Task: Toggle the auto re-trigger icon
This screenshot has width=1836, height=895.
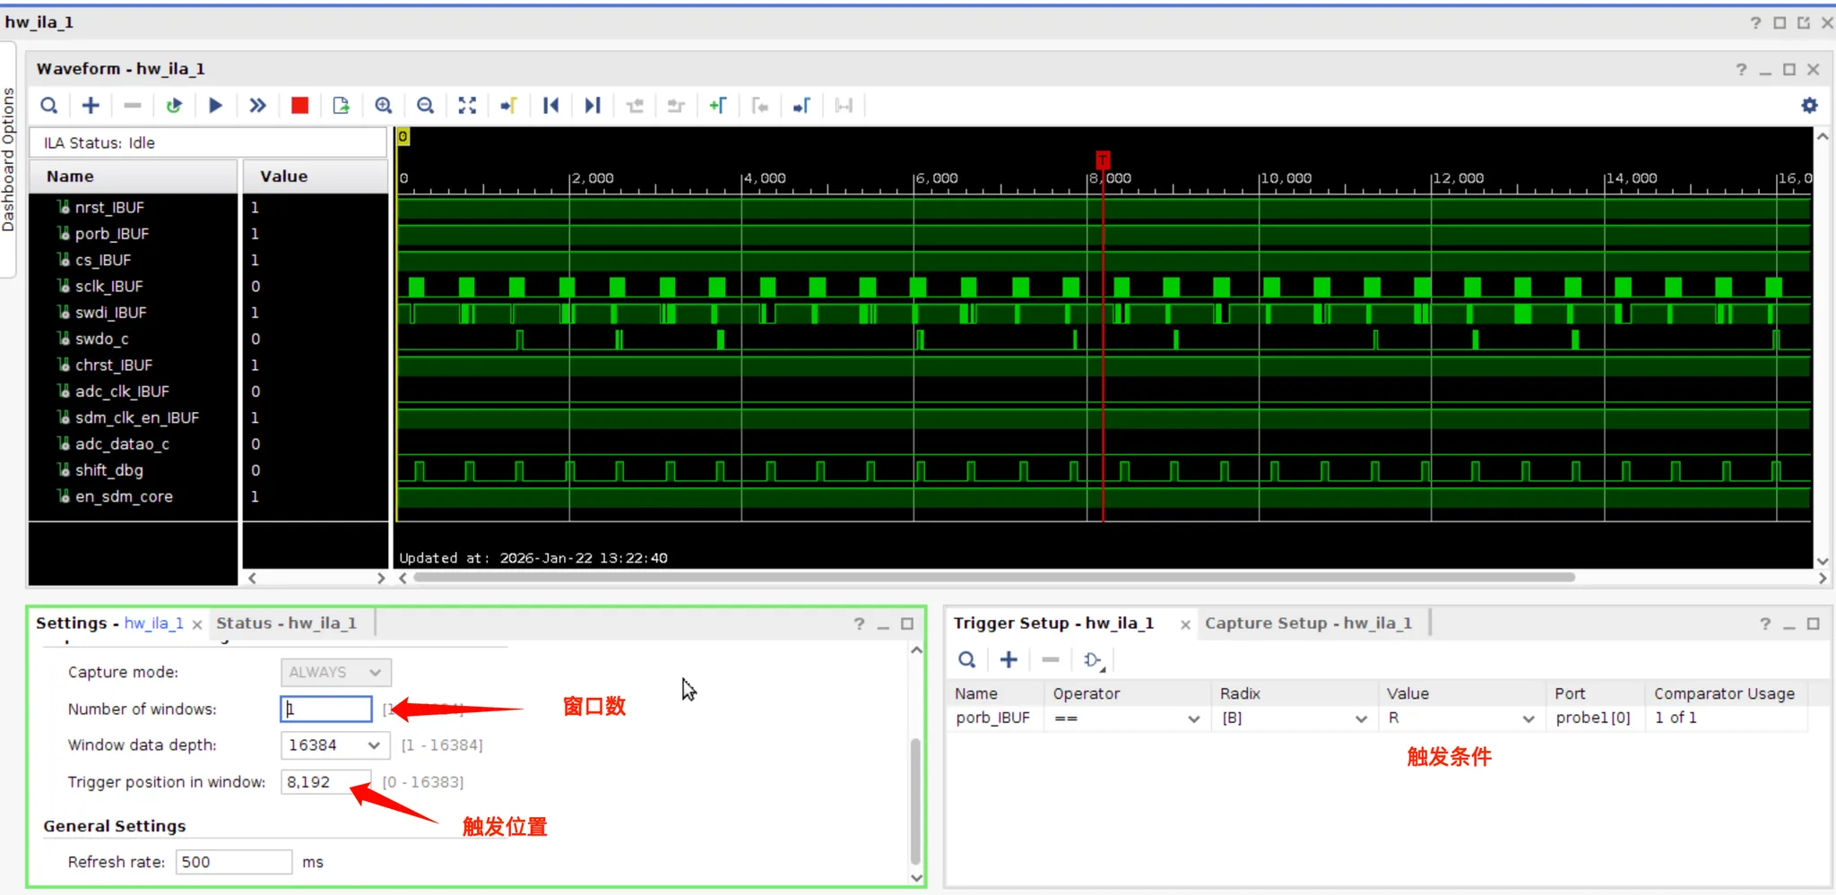Action: coord(174,106)
